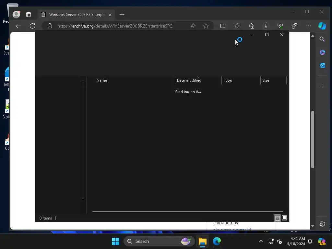
Task: Launch Copilot preview from taskbar
Action: tap(322, 241)
